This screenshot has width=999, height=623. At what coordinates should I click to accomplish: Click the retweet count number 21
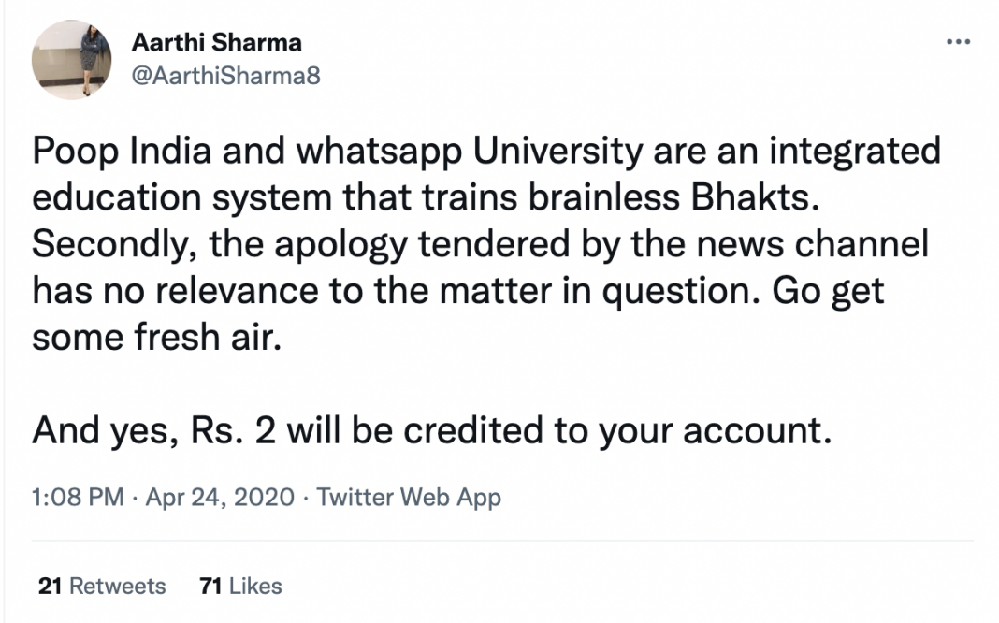51,587
